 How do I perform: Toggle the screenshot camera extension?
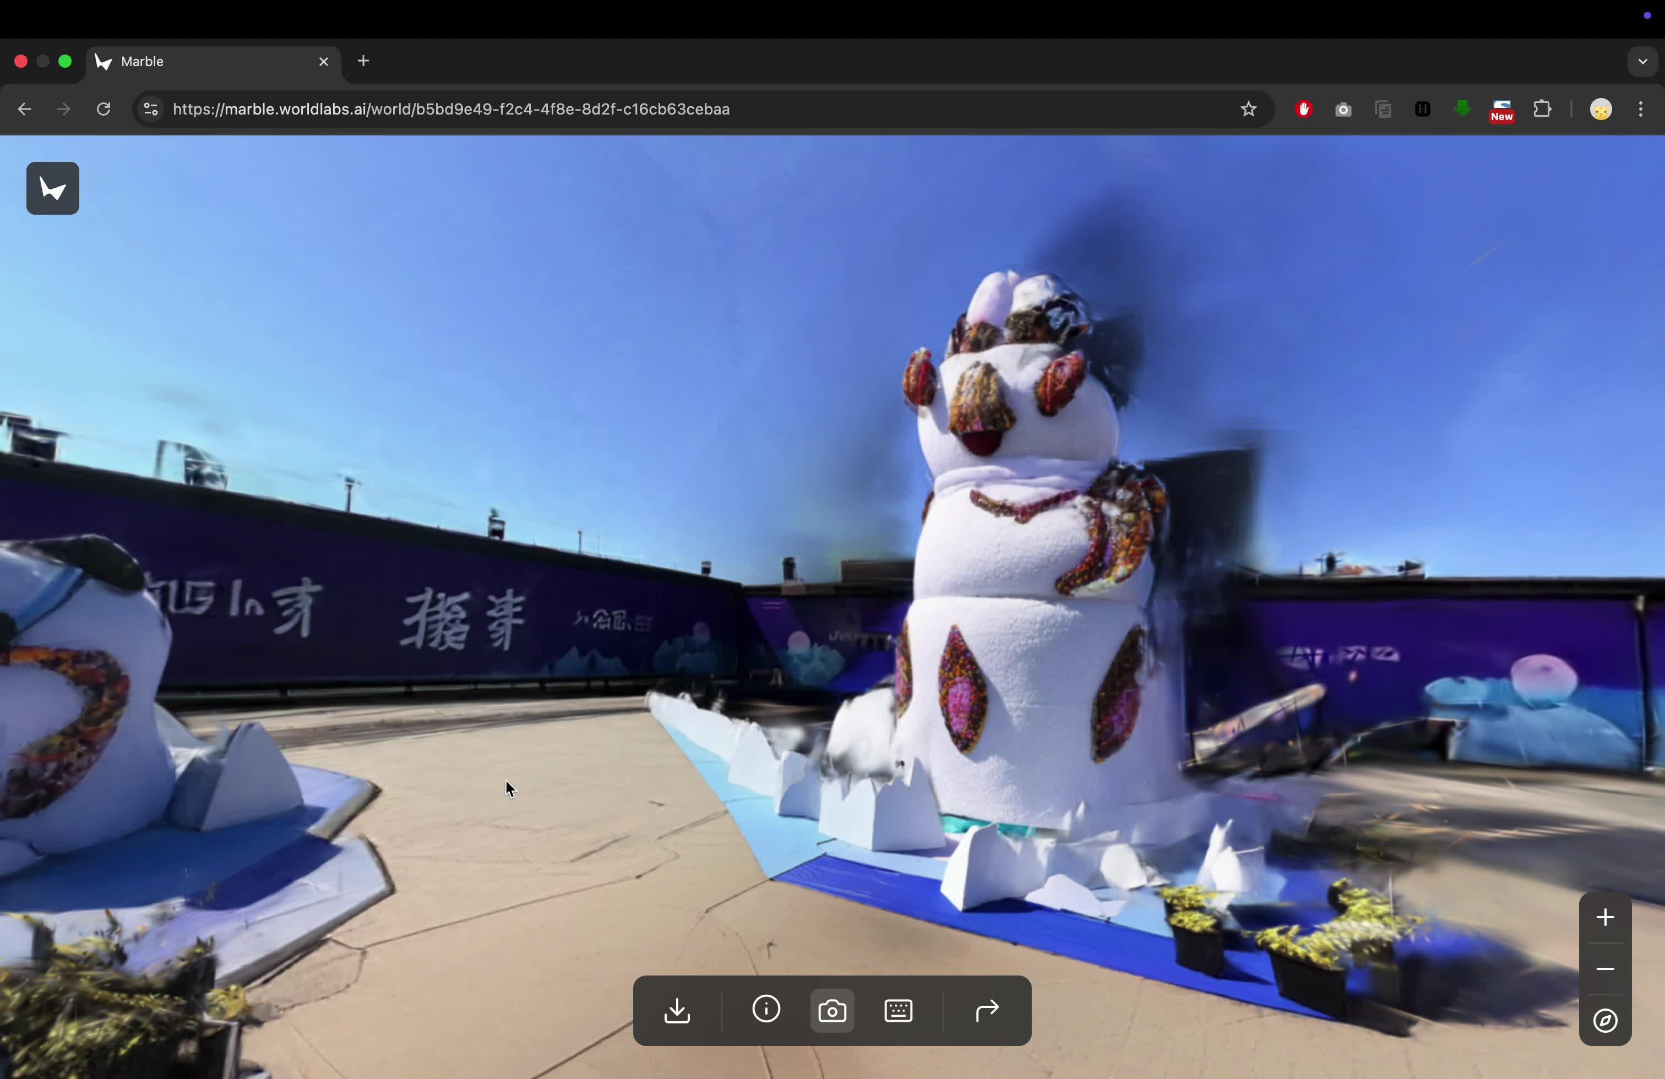(x=1343, y=109)
